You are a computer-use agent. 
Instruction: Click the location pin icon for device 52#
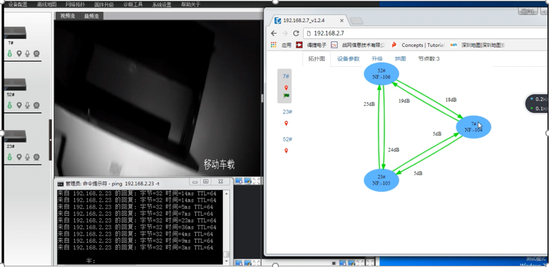click(x=19, y=105)
